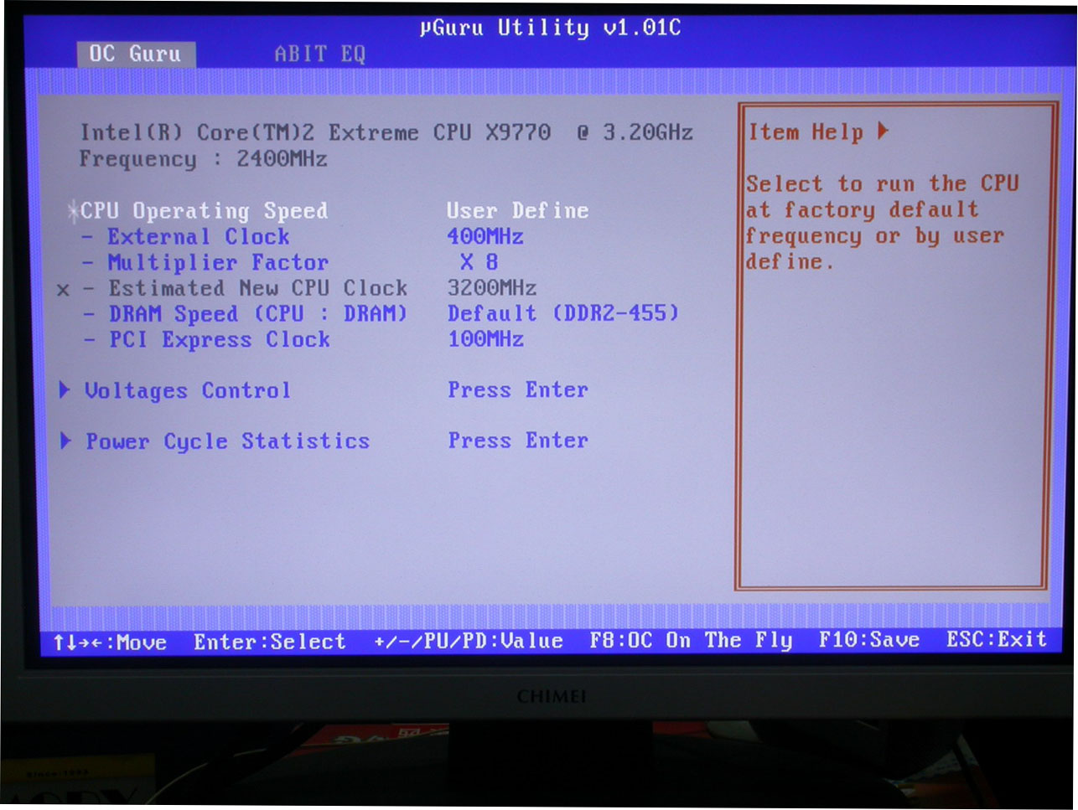
Task: Click the x mark beside Estimated New CPU Clock
Action: tap(63, 290)
